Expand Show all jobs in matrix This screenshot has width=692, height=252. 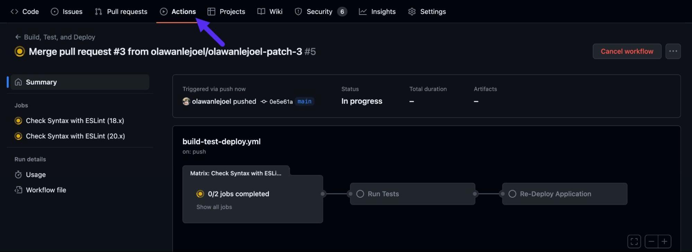[x=214, y=207]
